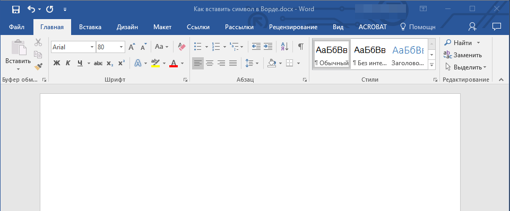The height and width of the screenshot is (211, 510).
Task: Toggle paragraph marks ¶ display
Action: (301, 47)
